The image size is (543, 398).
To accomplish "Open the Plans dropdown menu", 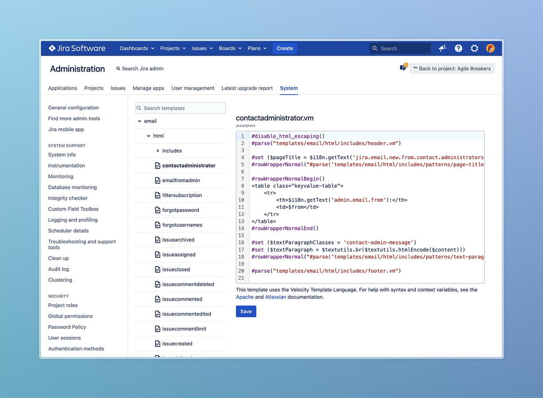I will (x=257, y=48).
